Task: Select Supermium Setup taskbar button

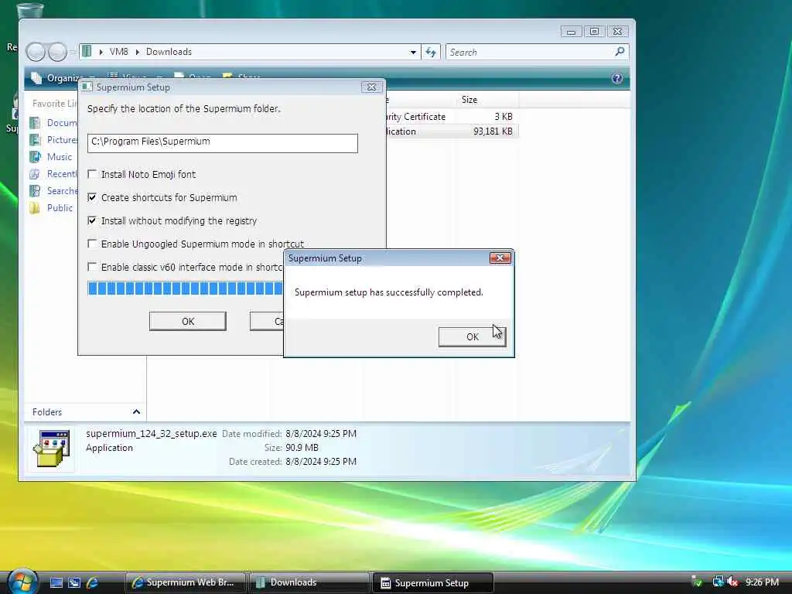Action: 432,582
